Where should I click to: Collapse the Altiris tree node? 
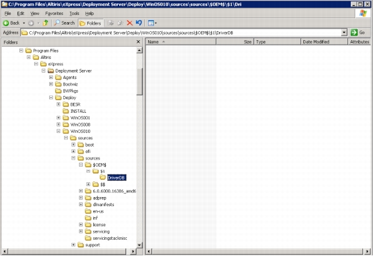click(x=28, y=57)
